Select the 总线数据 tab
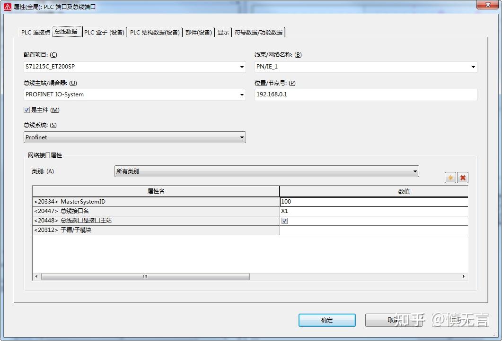Image resolution: width=502 pixels, height=341 pixels. coord(67,32)
